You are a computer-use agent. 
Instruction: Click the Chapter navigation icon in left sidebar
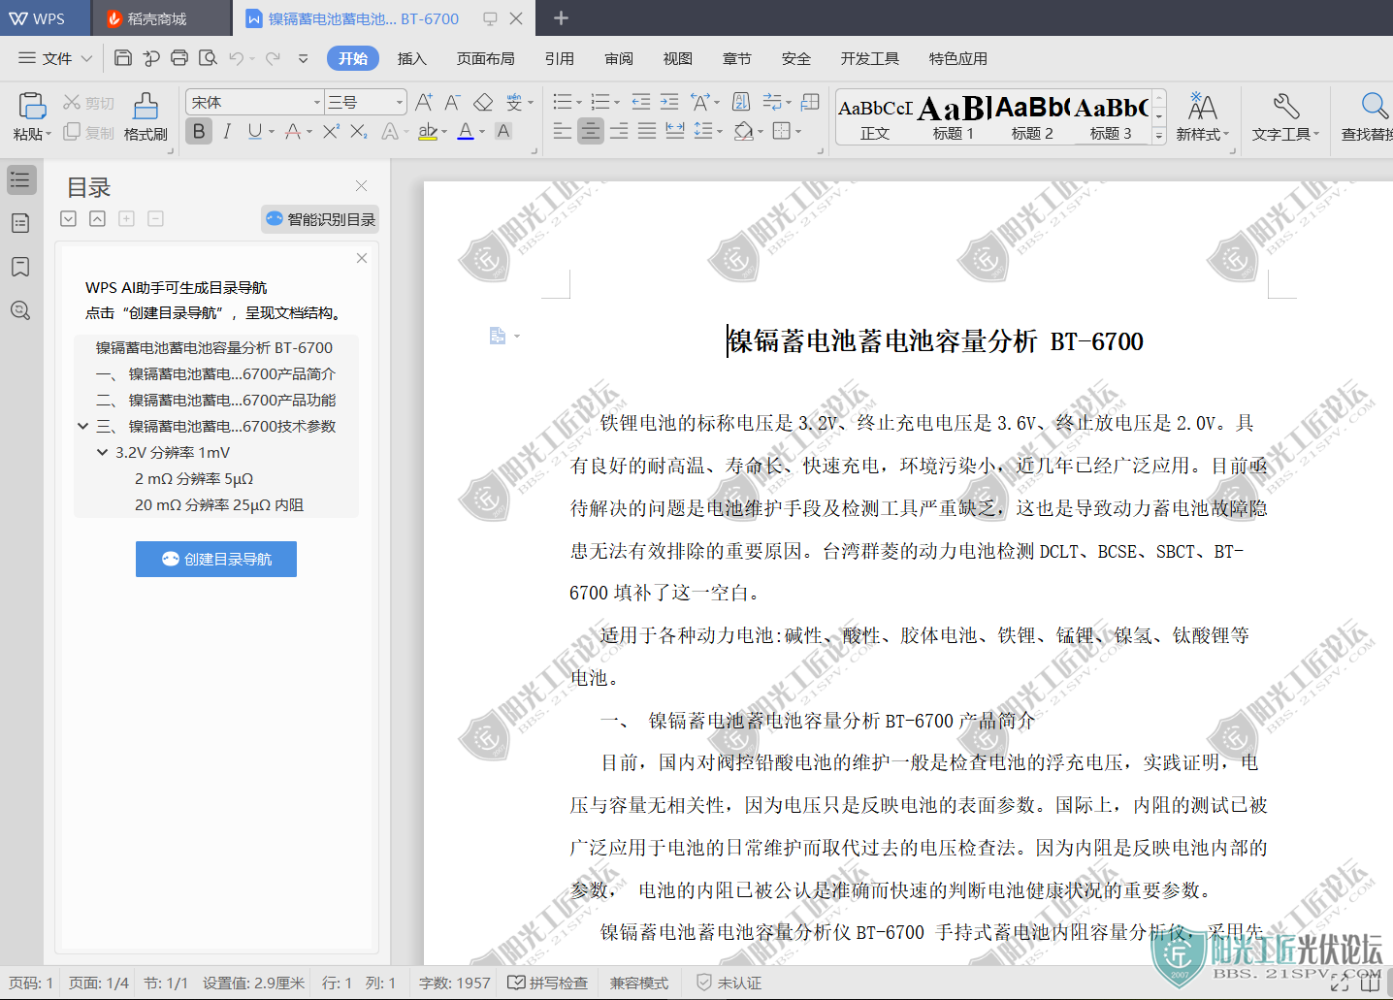20,223
